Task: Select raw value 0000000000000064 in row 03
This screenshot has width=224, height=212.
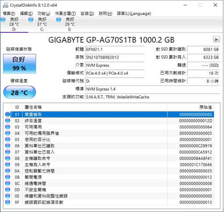Action: (196, 127)
